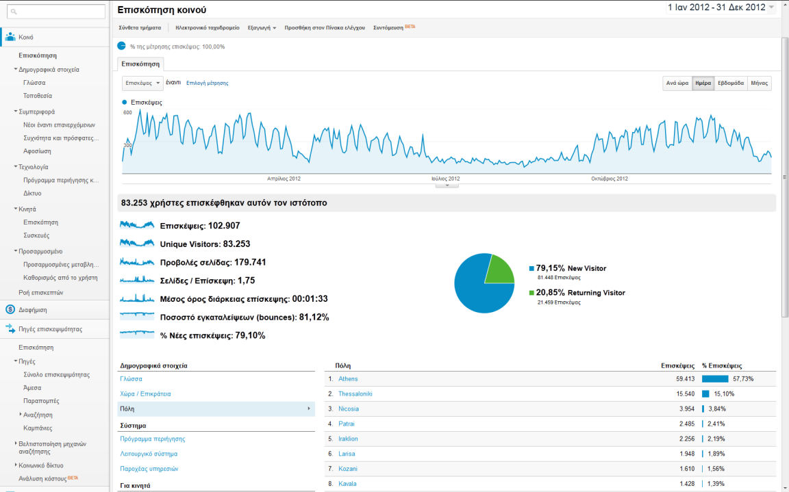Click the vertical page scrollbar
789x492 pixels.
[x=785, y=176]
